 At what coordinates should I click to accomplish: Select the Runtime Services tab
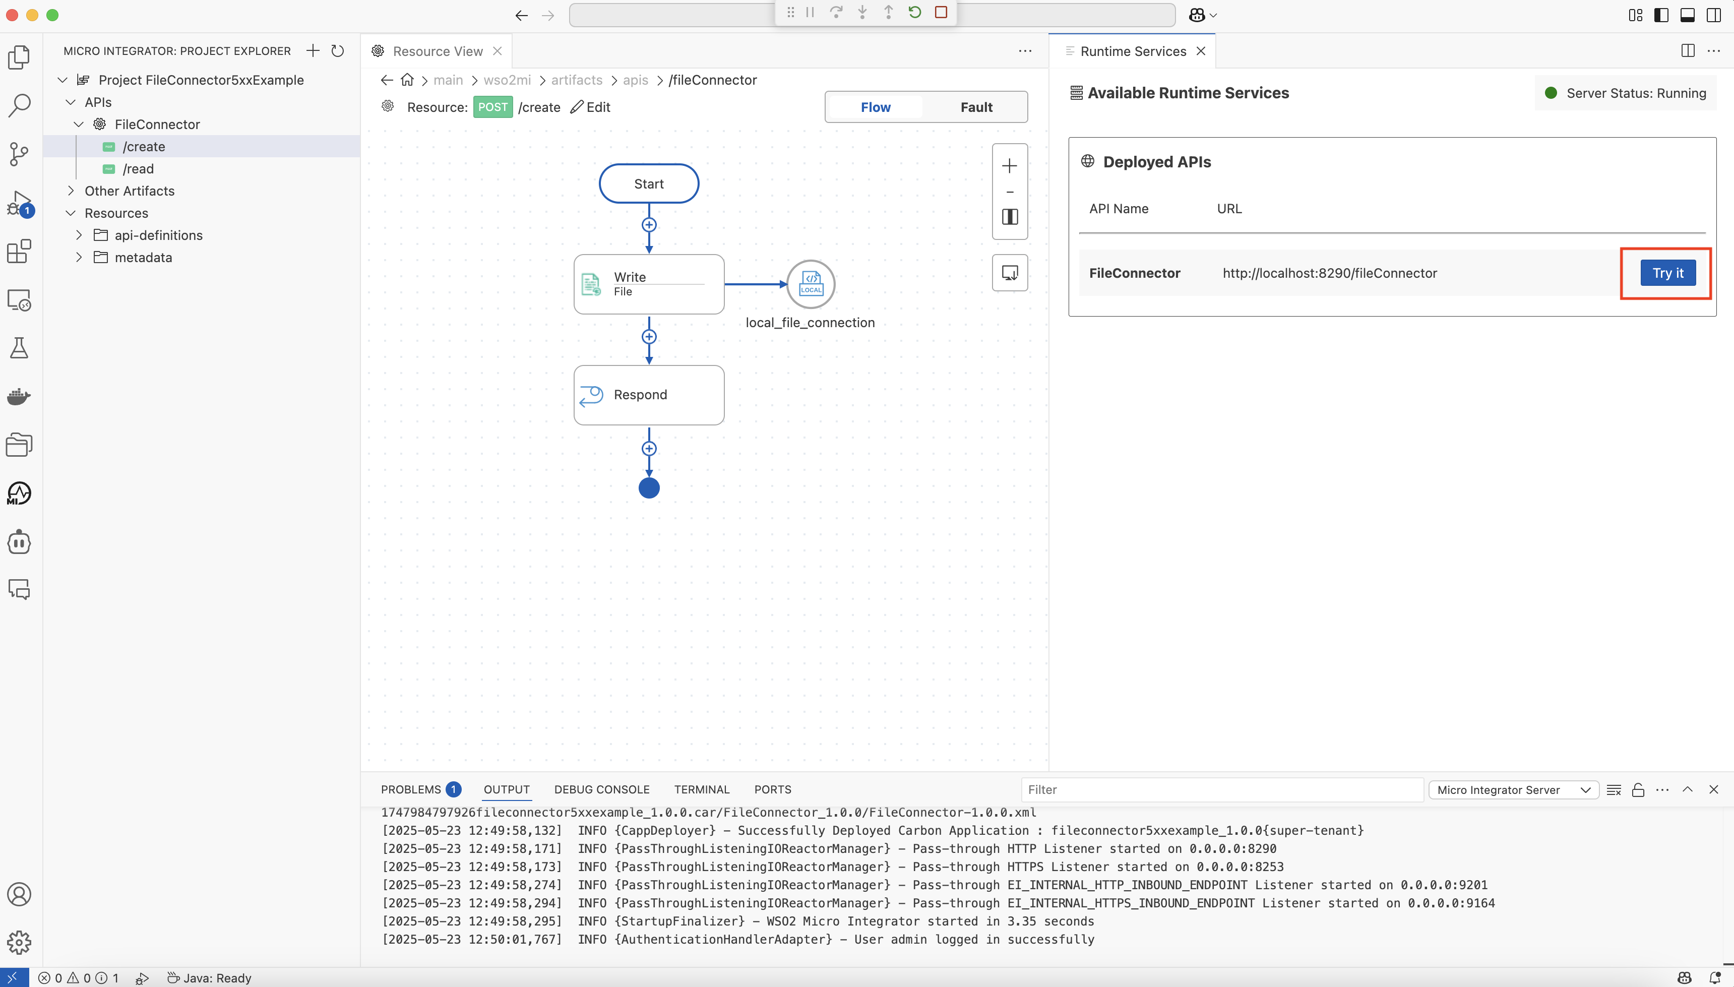tap(1133, 51)
